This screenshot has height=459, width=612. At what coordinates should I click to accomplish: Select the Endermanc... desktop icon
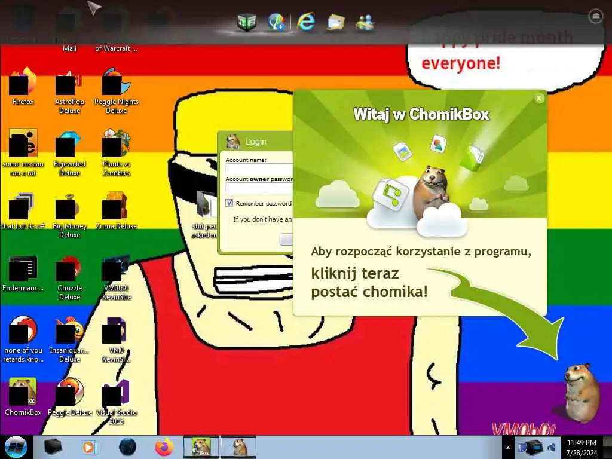point(23,273)
